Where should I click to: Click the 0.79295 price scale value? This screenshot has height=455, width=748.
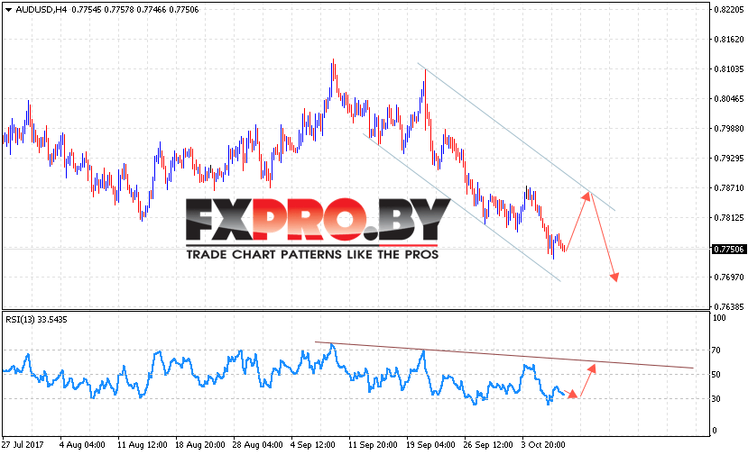pyautogui.click(x=729, y=159)
